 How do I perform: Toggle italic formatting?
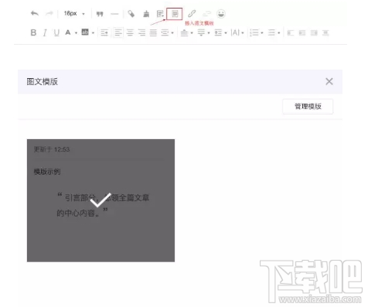45,32
